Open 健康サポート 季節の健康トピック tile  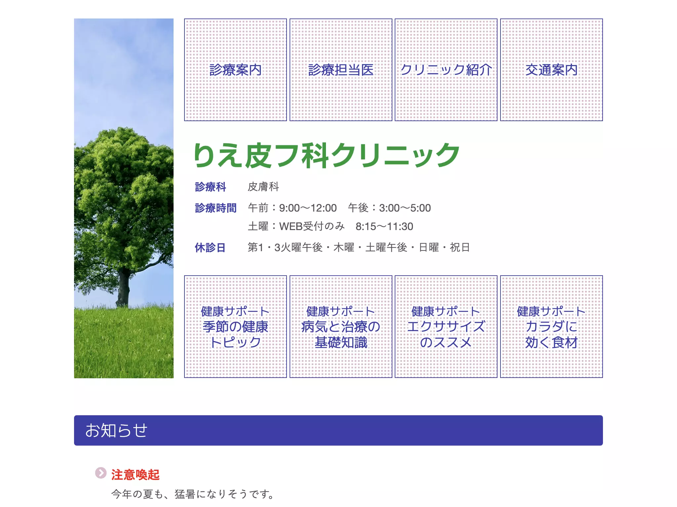[235, 326]
